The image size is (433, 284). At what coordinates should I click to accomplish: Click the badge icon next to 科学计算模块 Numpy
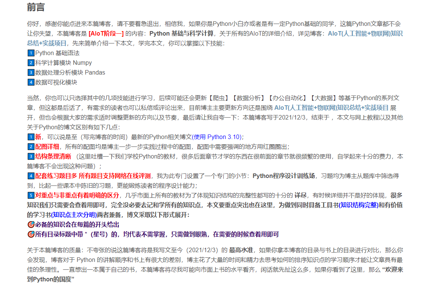pyautogui.click(x=30, y=63)
